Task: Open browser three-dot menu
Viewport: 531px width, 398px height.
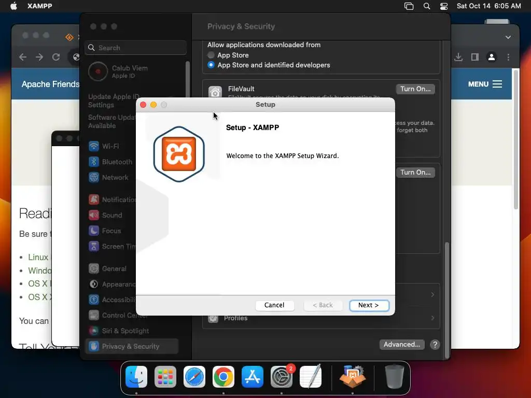Action: 508,57
